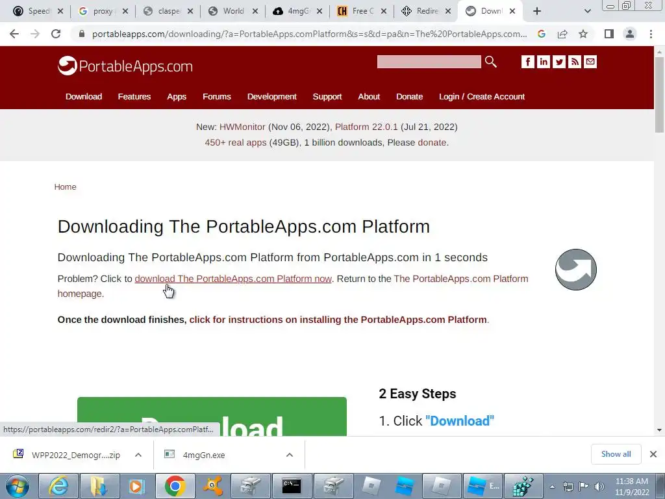Switch to the proxy Google tab
Image resolution: width=665 pixels, height=499 pixels.
(x=103, y=11)
